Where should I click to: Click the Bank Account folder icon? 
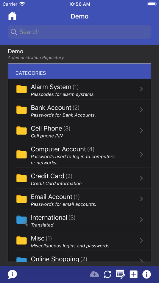point(21,110)
